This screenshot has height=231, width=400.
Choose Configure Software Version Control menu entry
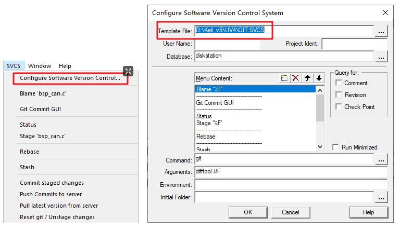click(x=70, y=78)
